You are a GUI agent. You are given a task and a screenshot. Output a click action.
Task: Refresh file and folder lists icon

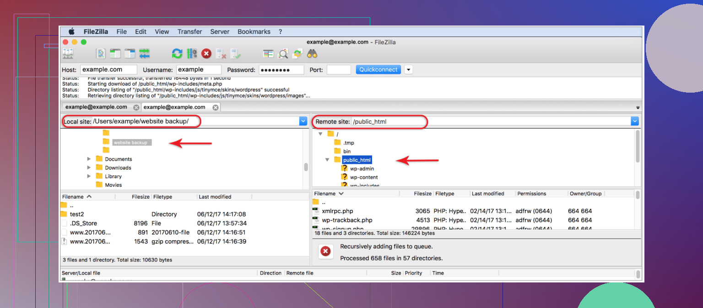177,53
